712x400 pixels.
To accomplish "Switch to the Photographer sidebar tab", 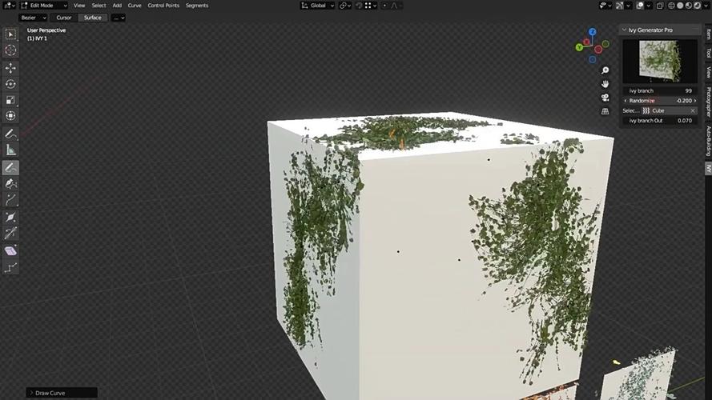I will pos(708,102).
